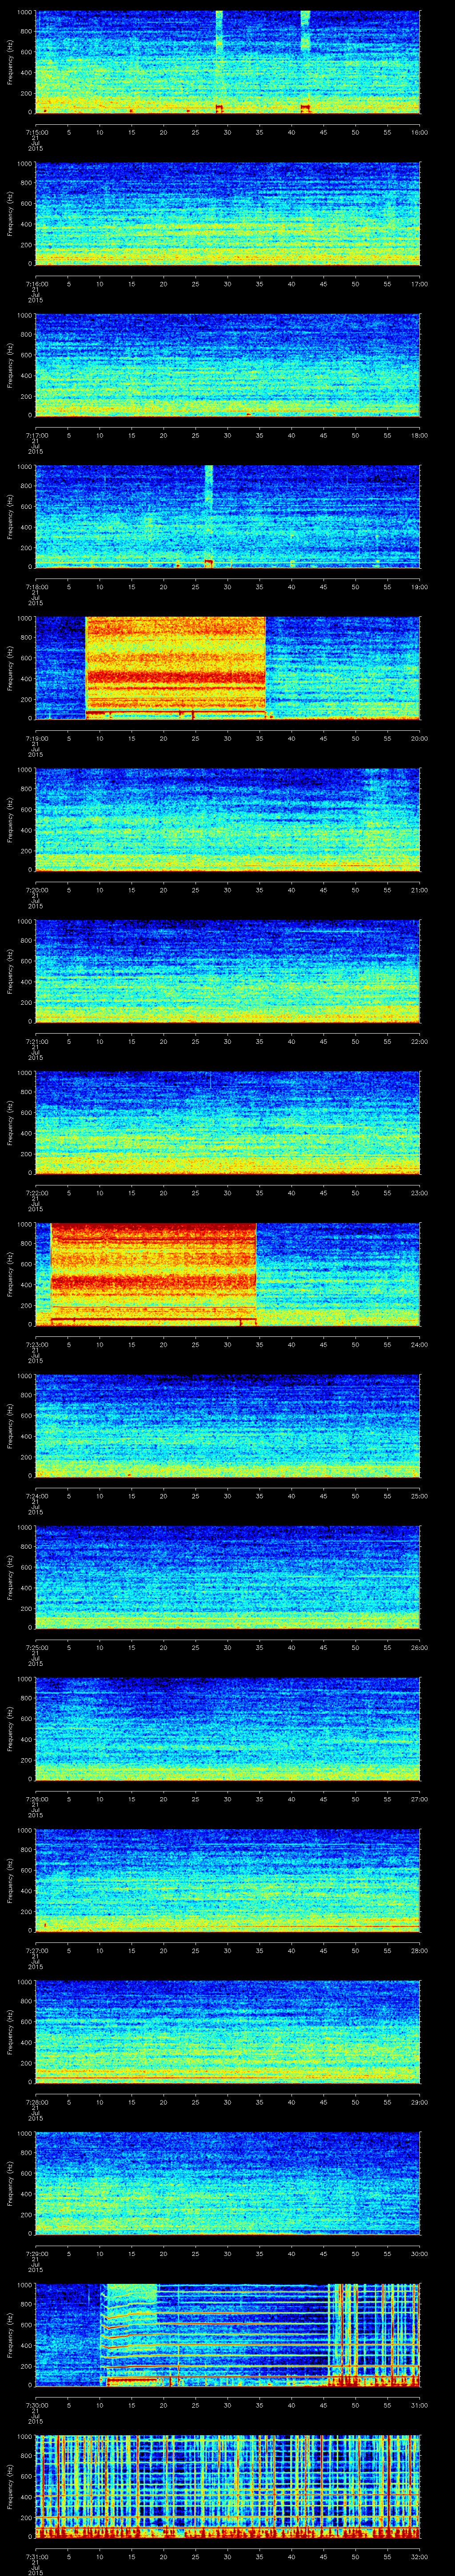Select the spectrogram panel starting at 7:21:00

pos(228,971)
